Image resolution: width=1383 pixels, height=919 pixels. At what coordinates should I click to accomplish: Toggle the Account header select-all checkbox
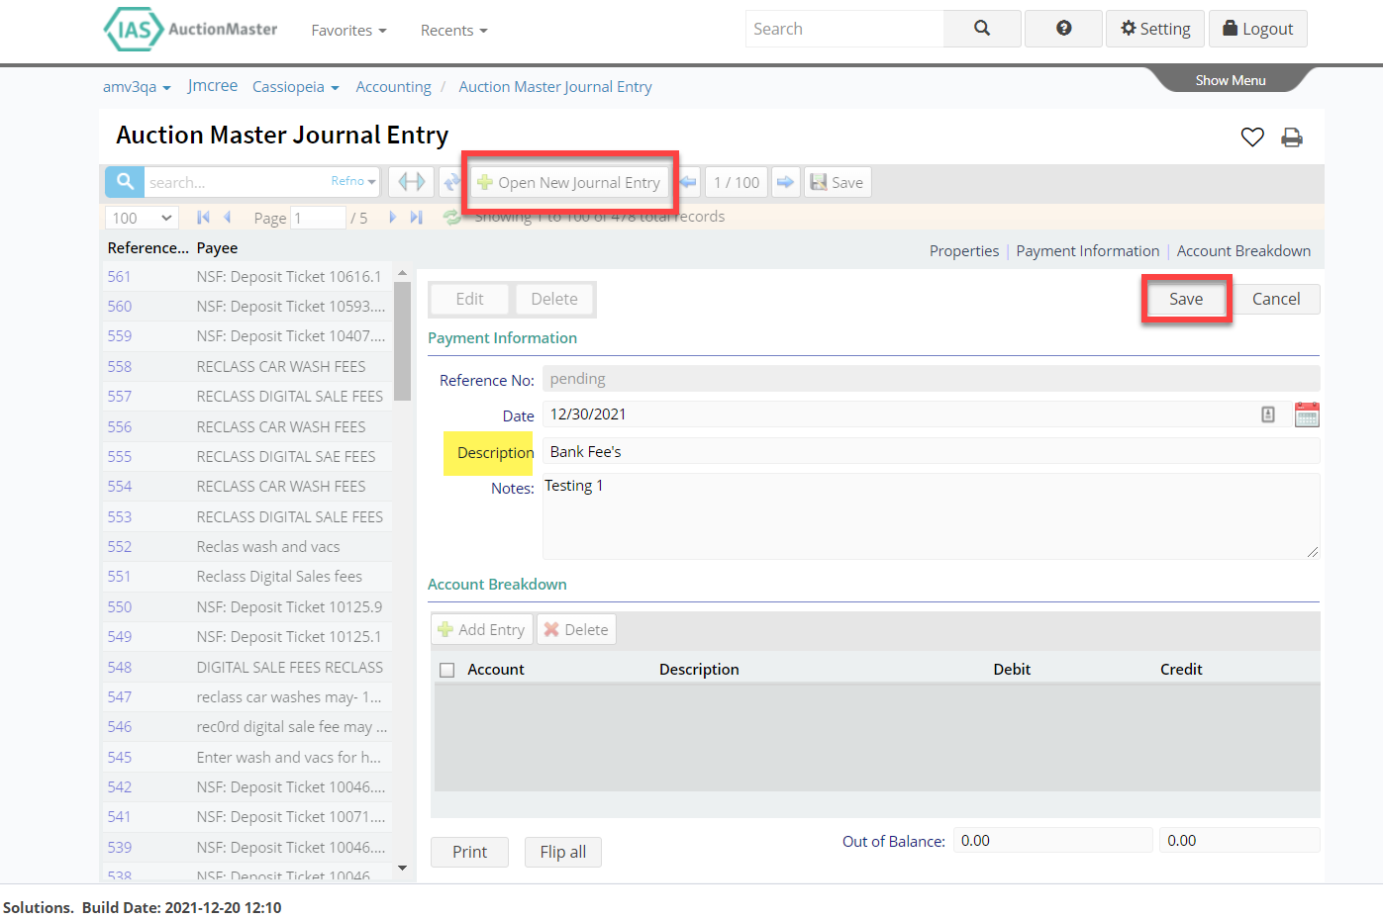point(446,670)
